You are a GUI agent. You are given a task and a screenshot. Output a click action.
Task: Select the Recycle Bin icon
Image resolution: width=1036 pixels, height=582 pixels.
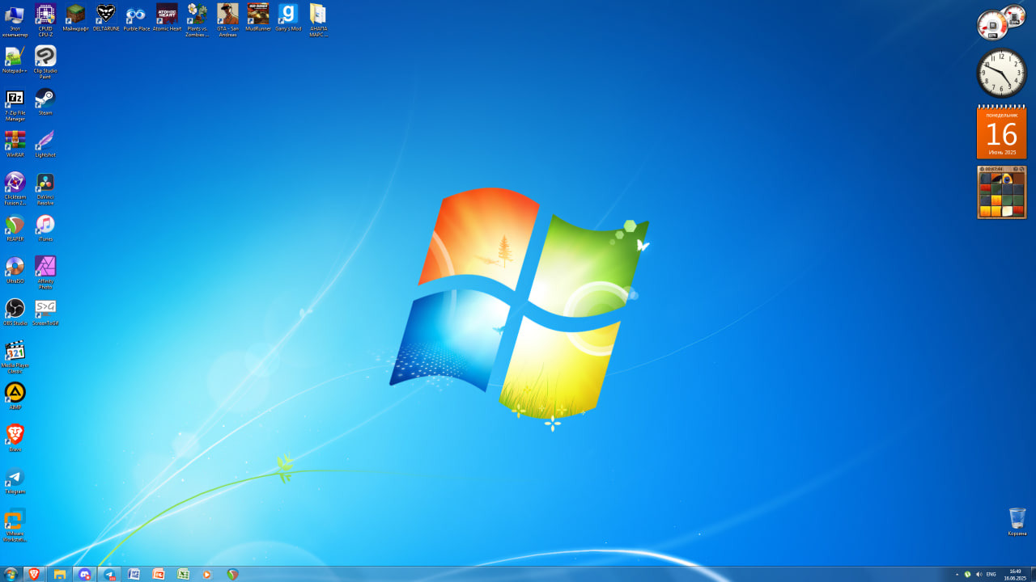(1017, 521)
